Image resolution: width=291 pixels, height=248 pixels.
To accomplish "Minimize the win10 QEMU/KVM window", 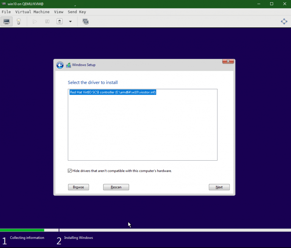I will 259,4.
